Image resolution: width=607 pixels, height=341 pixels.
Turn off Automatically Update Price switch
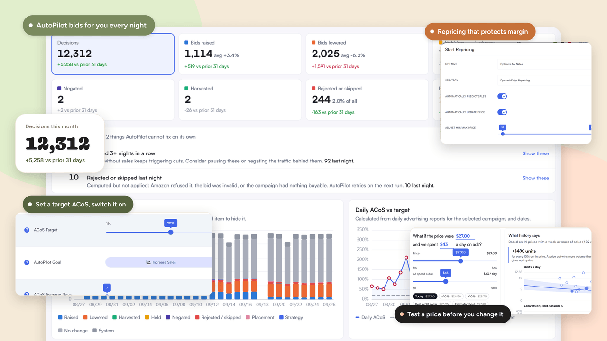[502, 112]
